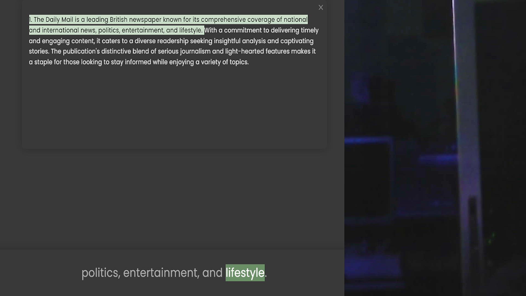526x296 pixels.
Task: Click the word 'stories.' in fourth line
Action: [x=39, y=52]
